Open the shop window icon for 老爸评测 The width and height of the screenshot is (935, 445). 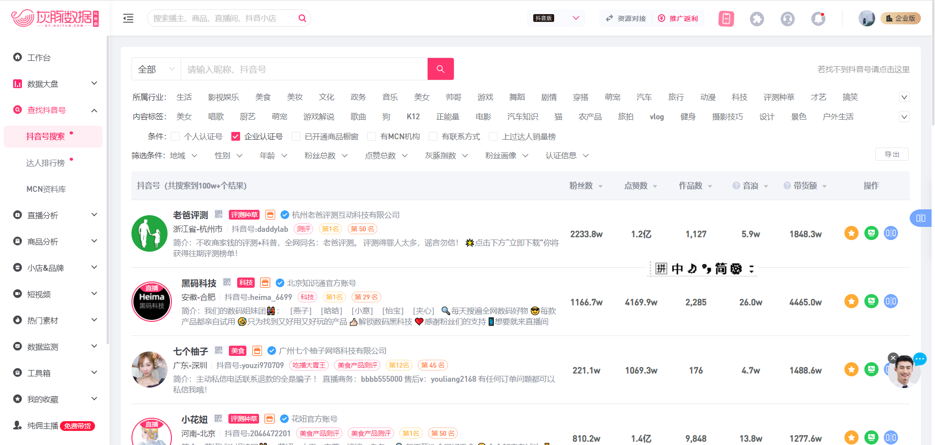[x=271, y=215]
